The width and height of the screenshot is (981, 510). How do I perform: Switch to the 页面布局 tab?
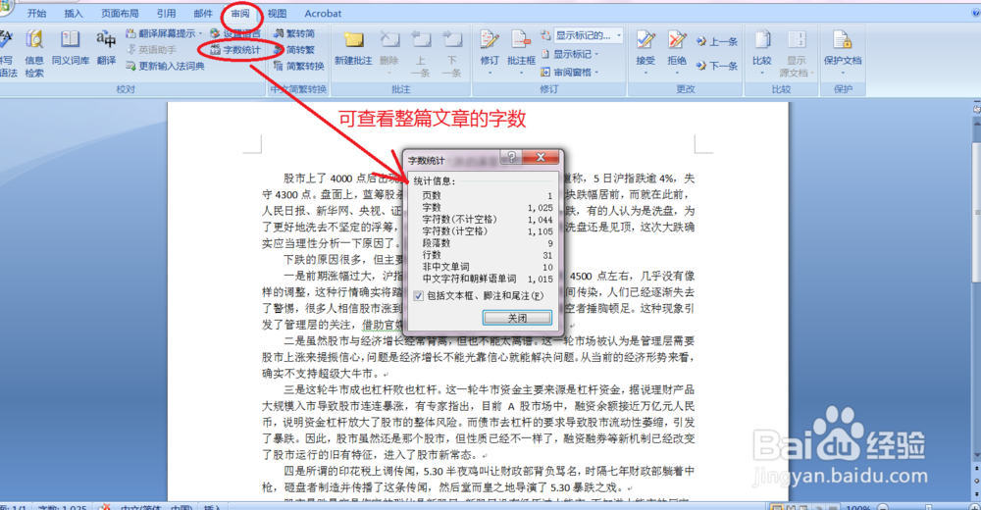coord(120,13)
